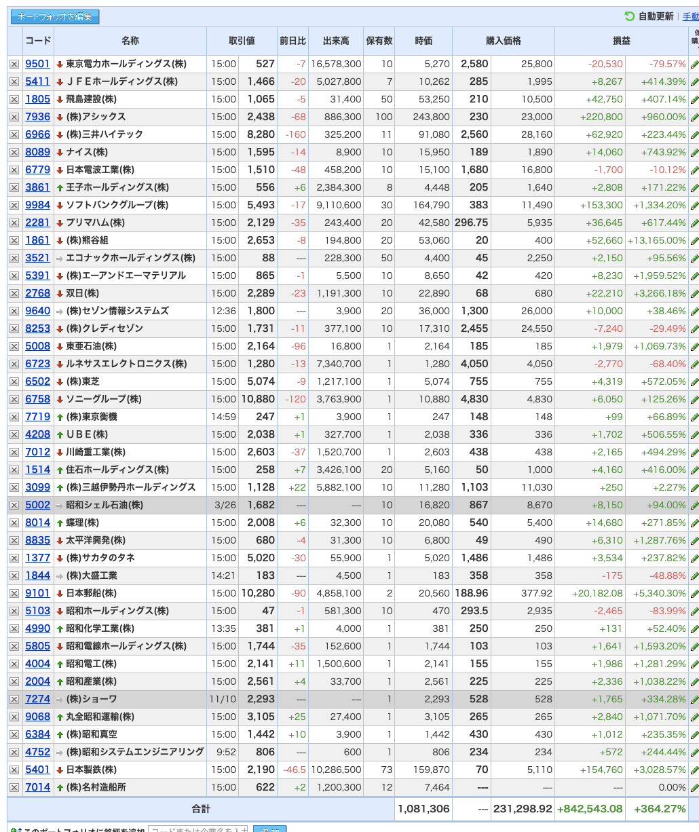
Task: Open stock code 3521 link
Action: pyautogui.click(x=38, y=258)
